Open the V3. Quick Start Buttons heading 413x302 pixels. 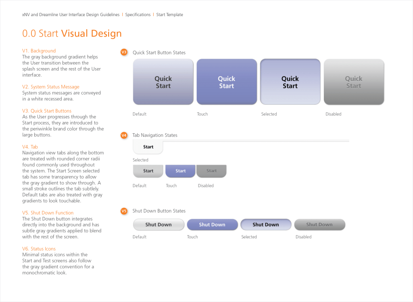[47, 111]
